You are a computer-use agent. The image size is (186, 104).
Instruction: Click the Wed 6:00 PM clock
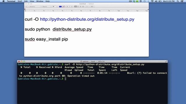click(169, 1)
